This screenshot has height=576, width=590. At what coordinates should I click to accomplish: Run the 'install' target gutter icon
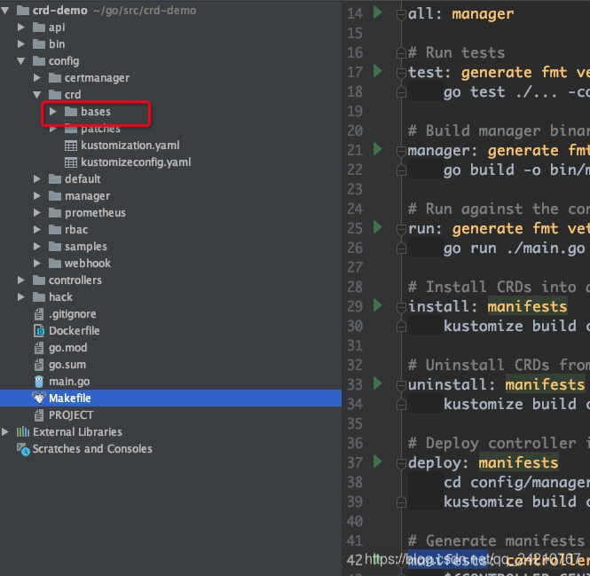pyautogui.click(x=377, y=305)
